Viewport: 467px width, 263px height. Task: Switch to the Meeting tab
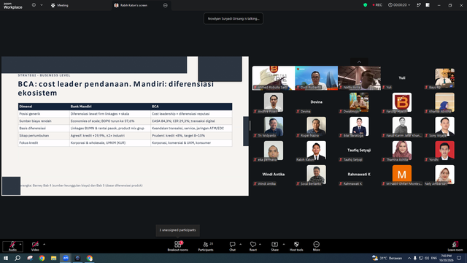pos(60,5)
